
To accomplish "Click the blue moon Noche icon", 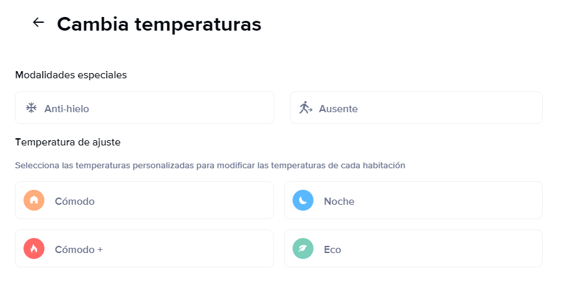I will (x=303, y=200).
